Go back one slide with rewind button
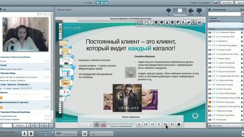The image size is (244, 137). 152,124
